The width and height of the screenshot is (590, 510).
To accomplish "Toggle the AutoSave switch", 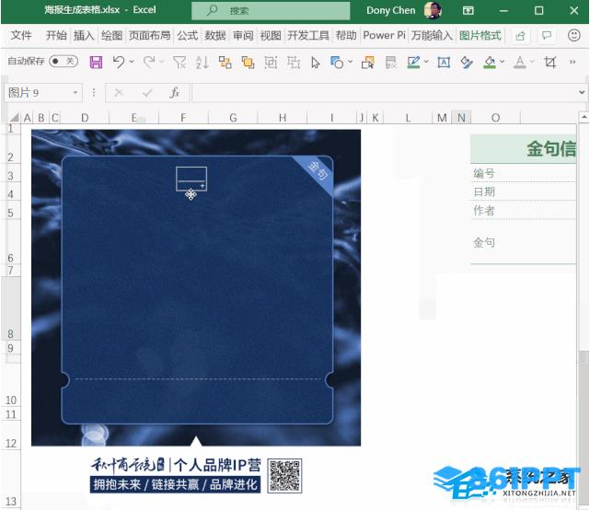I will pyautogui.click(x=64, y=62).
